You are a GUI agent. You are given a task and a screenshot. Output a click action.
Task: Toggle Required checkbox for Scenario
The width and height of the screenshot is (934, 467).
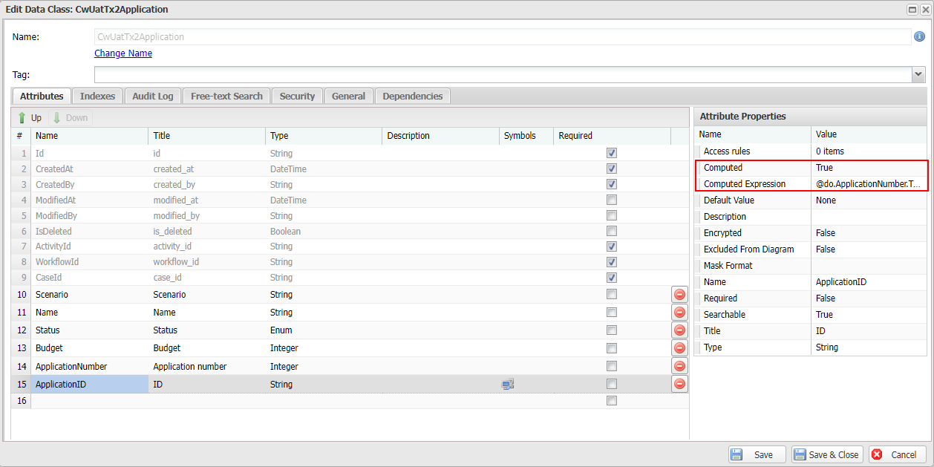pyautogui.click(x=612, y=294)
